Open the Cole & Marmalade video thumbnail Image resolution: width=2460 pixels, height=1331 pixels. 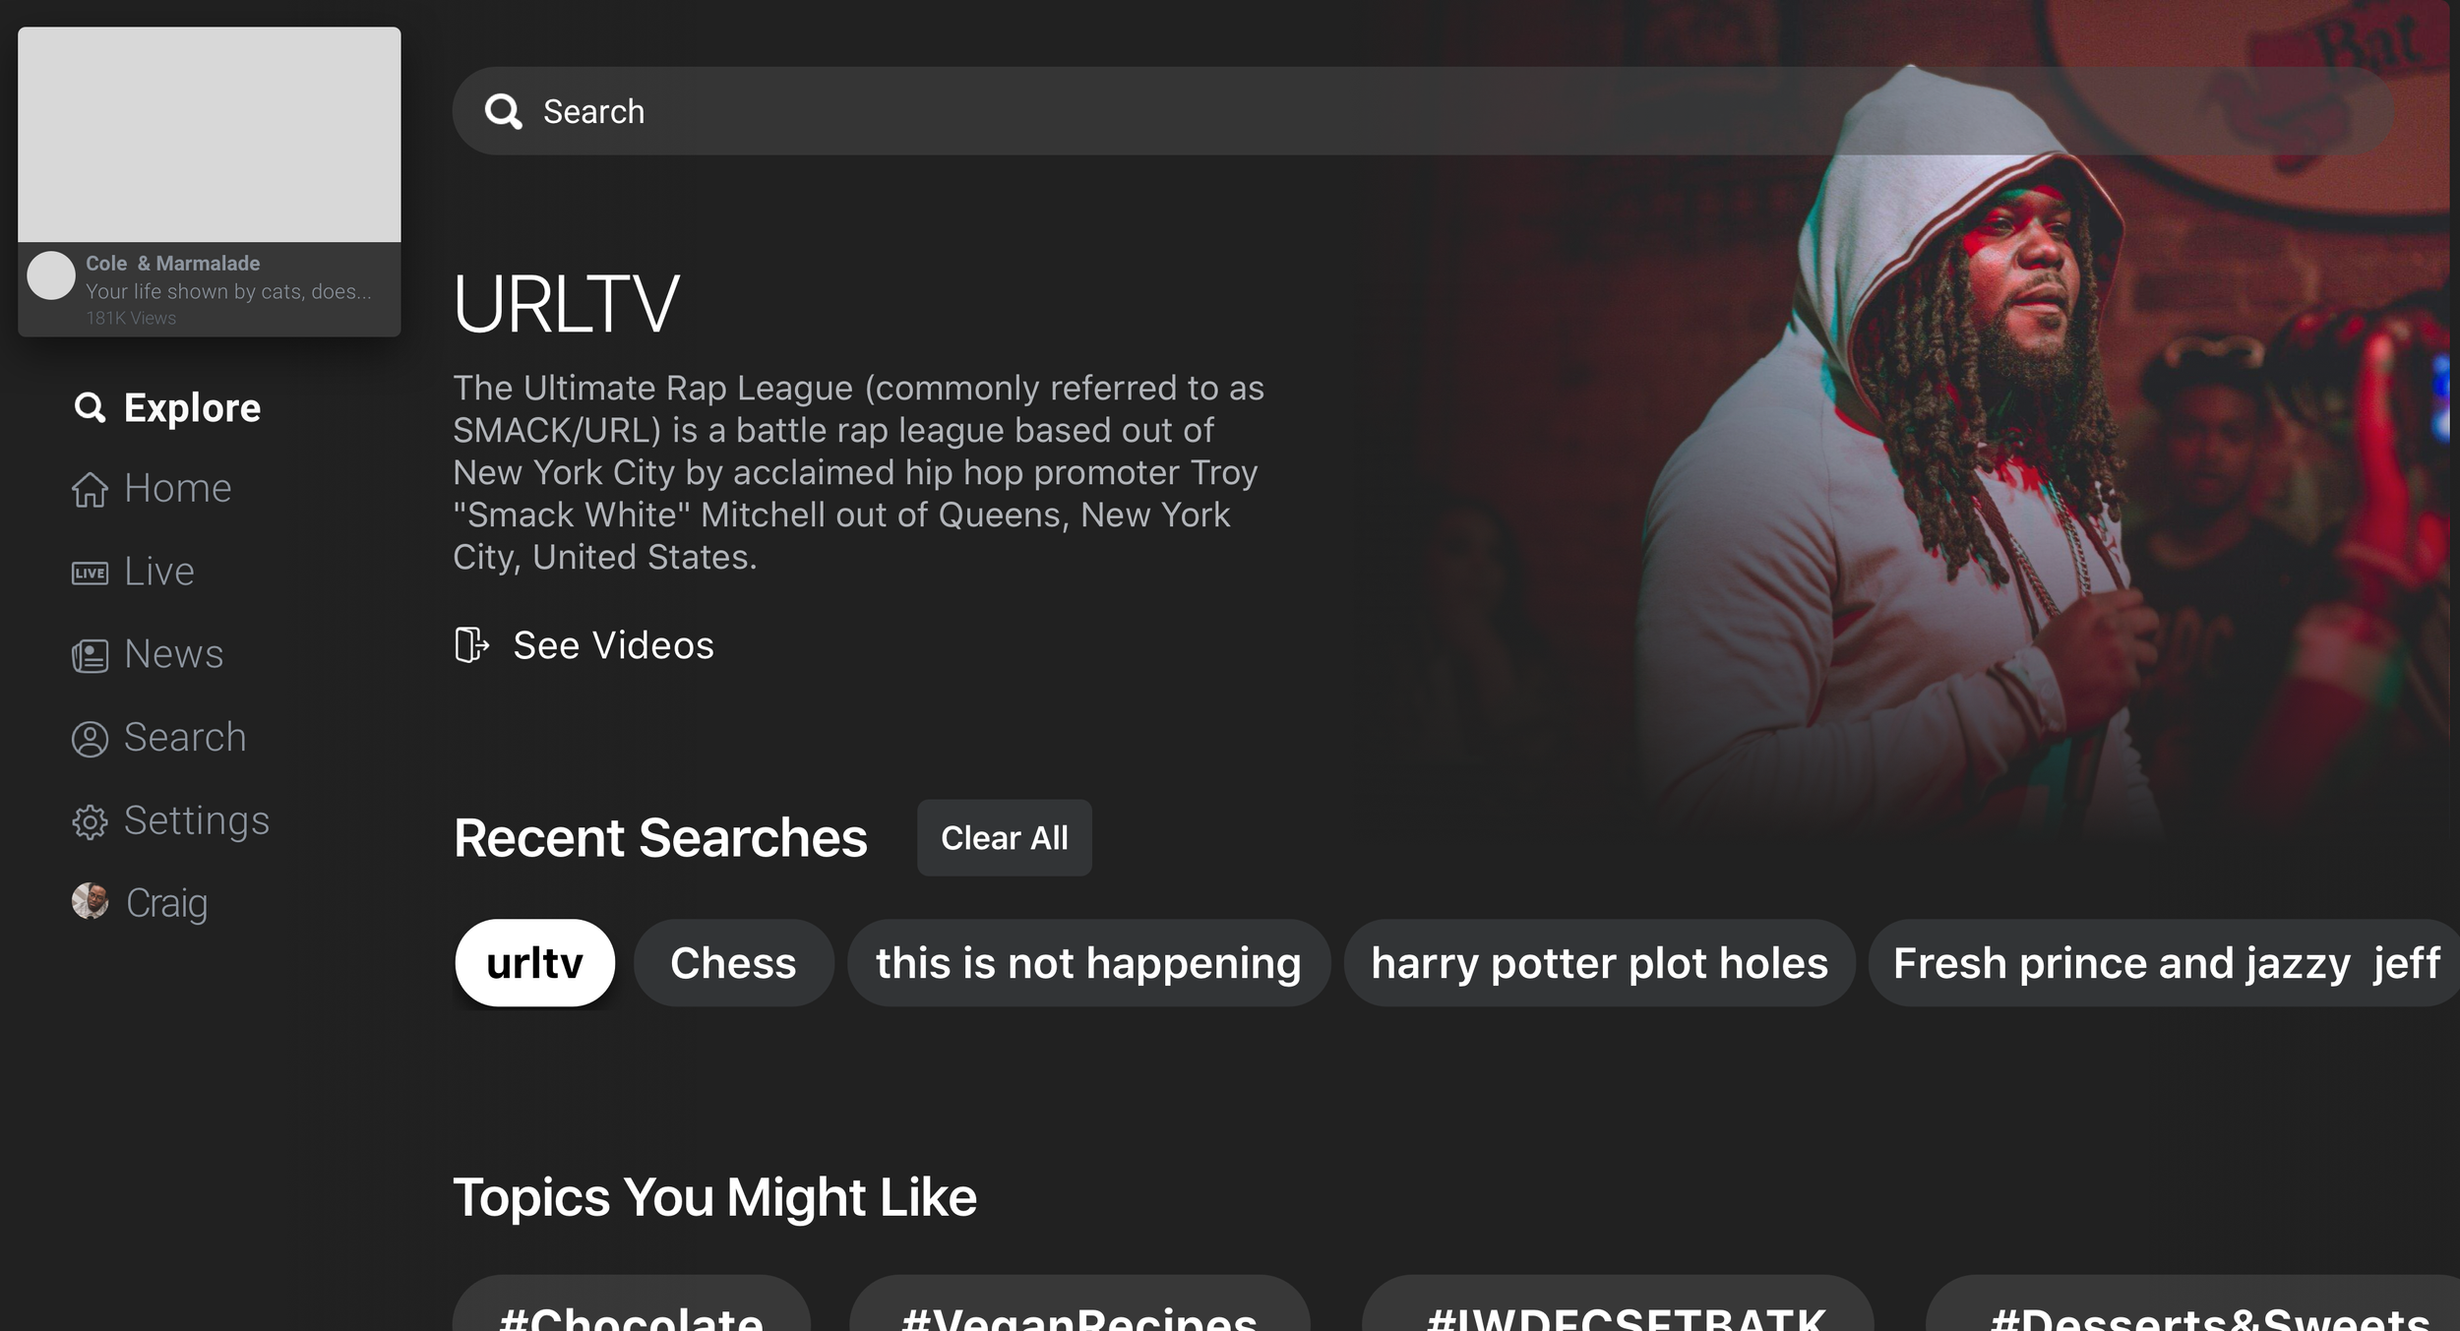[210, 135]
